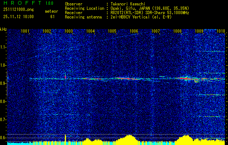This screenshot has width=228, height=145.
Task: Click the 1005 time marker
Action: pyautogui.click(x=112, y=31)
